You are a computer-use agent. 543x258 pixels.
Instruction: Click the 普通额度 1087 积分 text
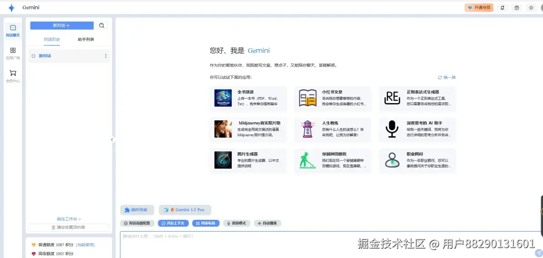click(56, 245)
